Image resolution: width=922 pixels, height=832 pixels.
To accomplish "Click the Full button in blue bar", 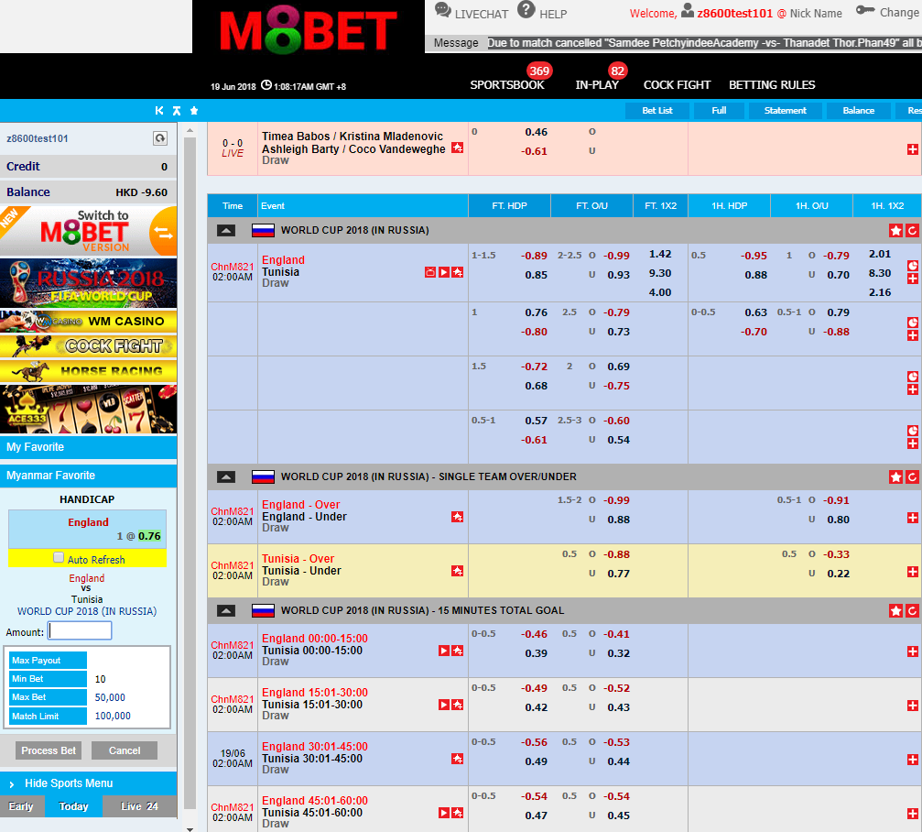I will (x=719, y=111).
